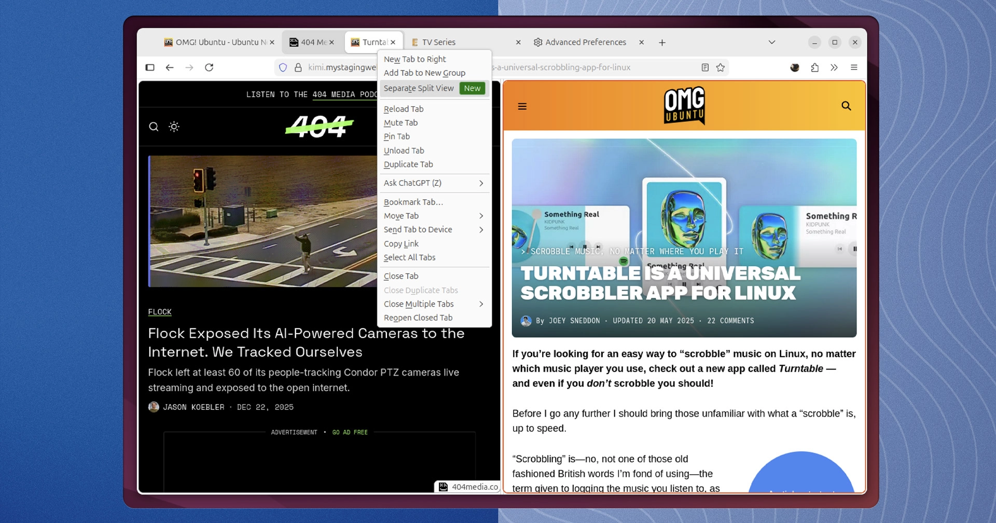Screen dimensions: 996x523
Task: Mute the current tab
Action: tap(400, 122)
